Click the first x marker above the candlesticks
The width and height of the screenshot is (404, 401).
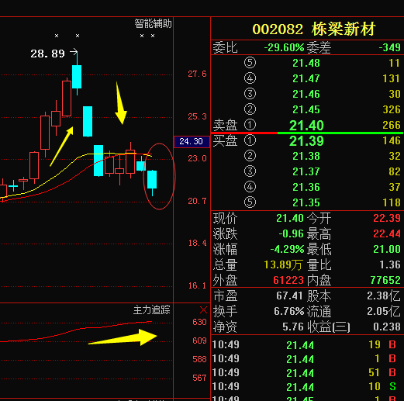(x=57, y=36)
